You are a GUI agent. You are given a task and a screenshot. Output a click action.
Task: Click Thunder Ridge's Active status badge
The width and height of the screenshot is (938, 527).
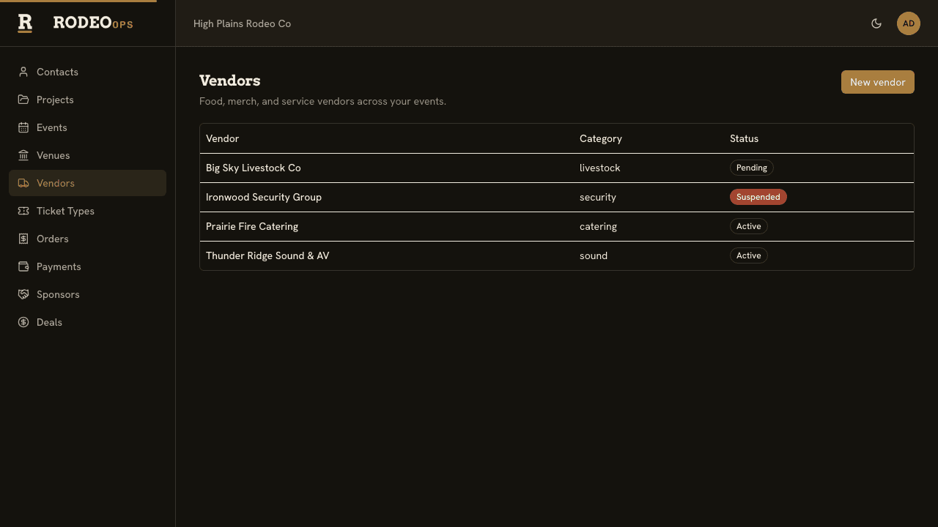pos(748,255)
